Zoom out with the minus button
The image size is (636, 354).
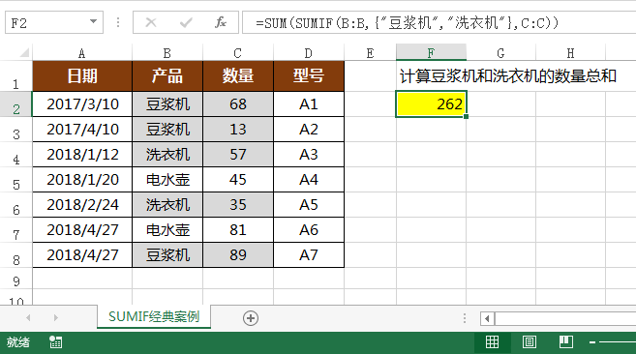point(592,342)
